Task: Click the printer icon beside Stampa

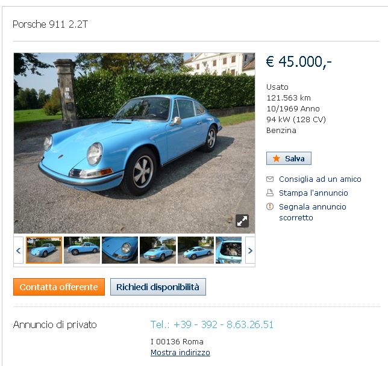Action: pos(270,193)
